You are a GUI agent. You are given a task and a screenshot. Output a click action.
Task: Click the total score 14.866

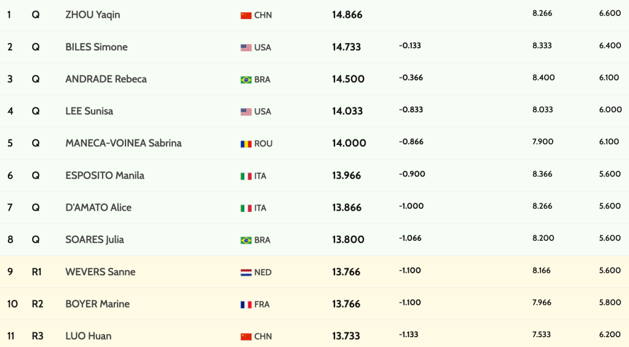(x=347, y=15)
